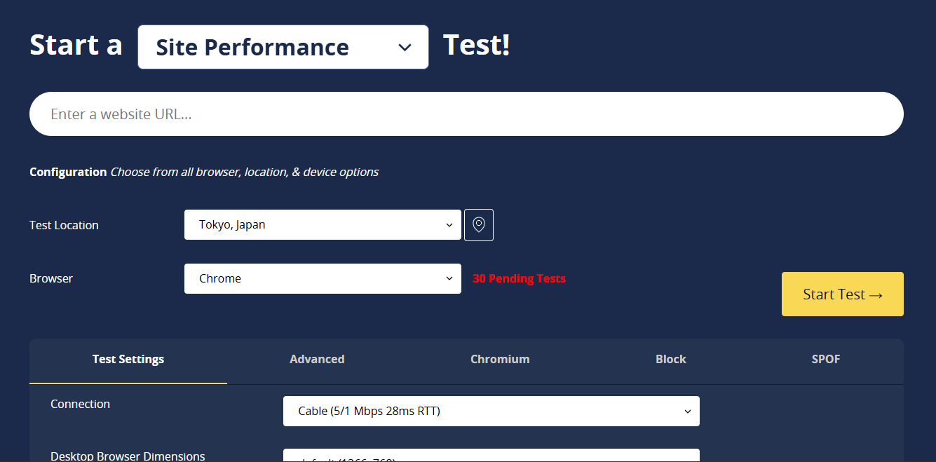Click the Desktop Browser Dimensions label
936x462 pixels.
[x=128, y=456]
